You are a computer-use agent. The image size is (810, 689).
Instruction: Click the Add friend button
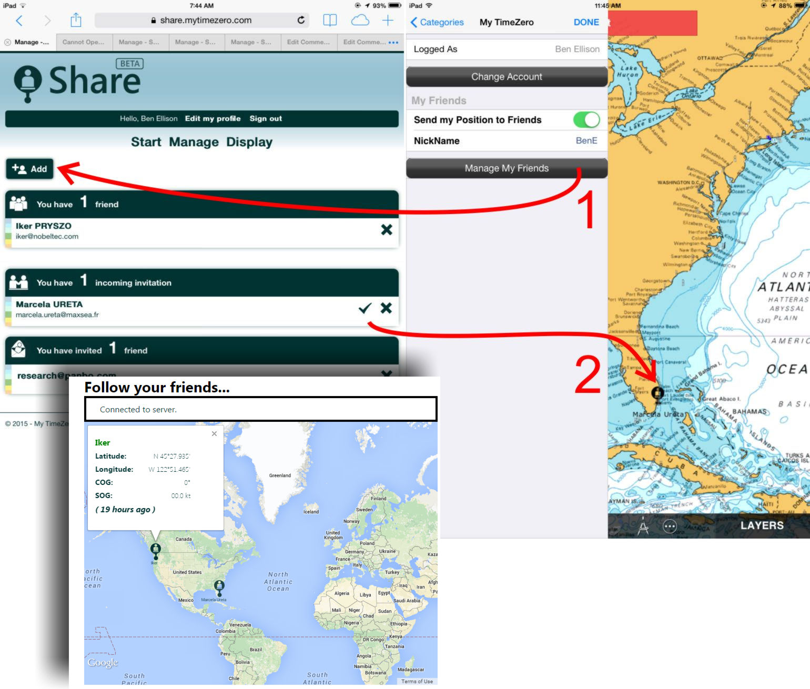click(x=29, y=169)
